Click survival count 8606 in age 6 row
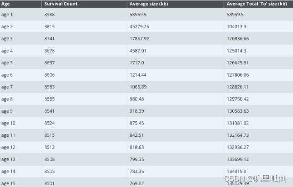293x187 pixels. tap(49, 75)
